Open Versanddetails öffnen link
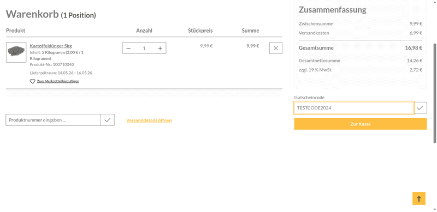The width and height of the screenshot is (437, 212). pyautogui.click(x=149, y=120)
